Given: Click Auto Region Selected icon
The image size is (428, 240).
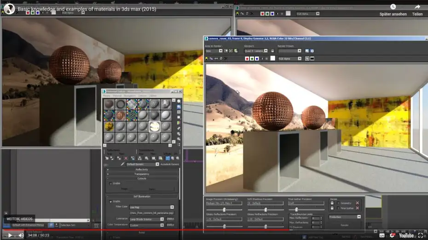Looking at the screenshot, I should 231,51.
